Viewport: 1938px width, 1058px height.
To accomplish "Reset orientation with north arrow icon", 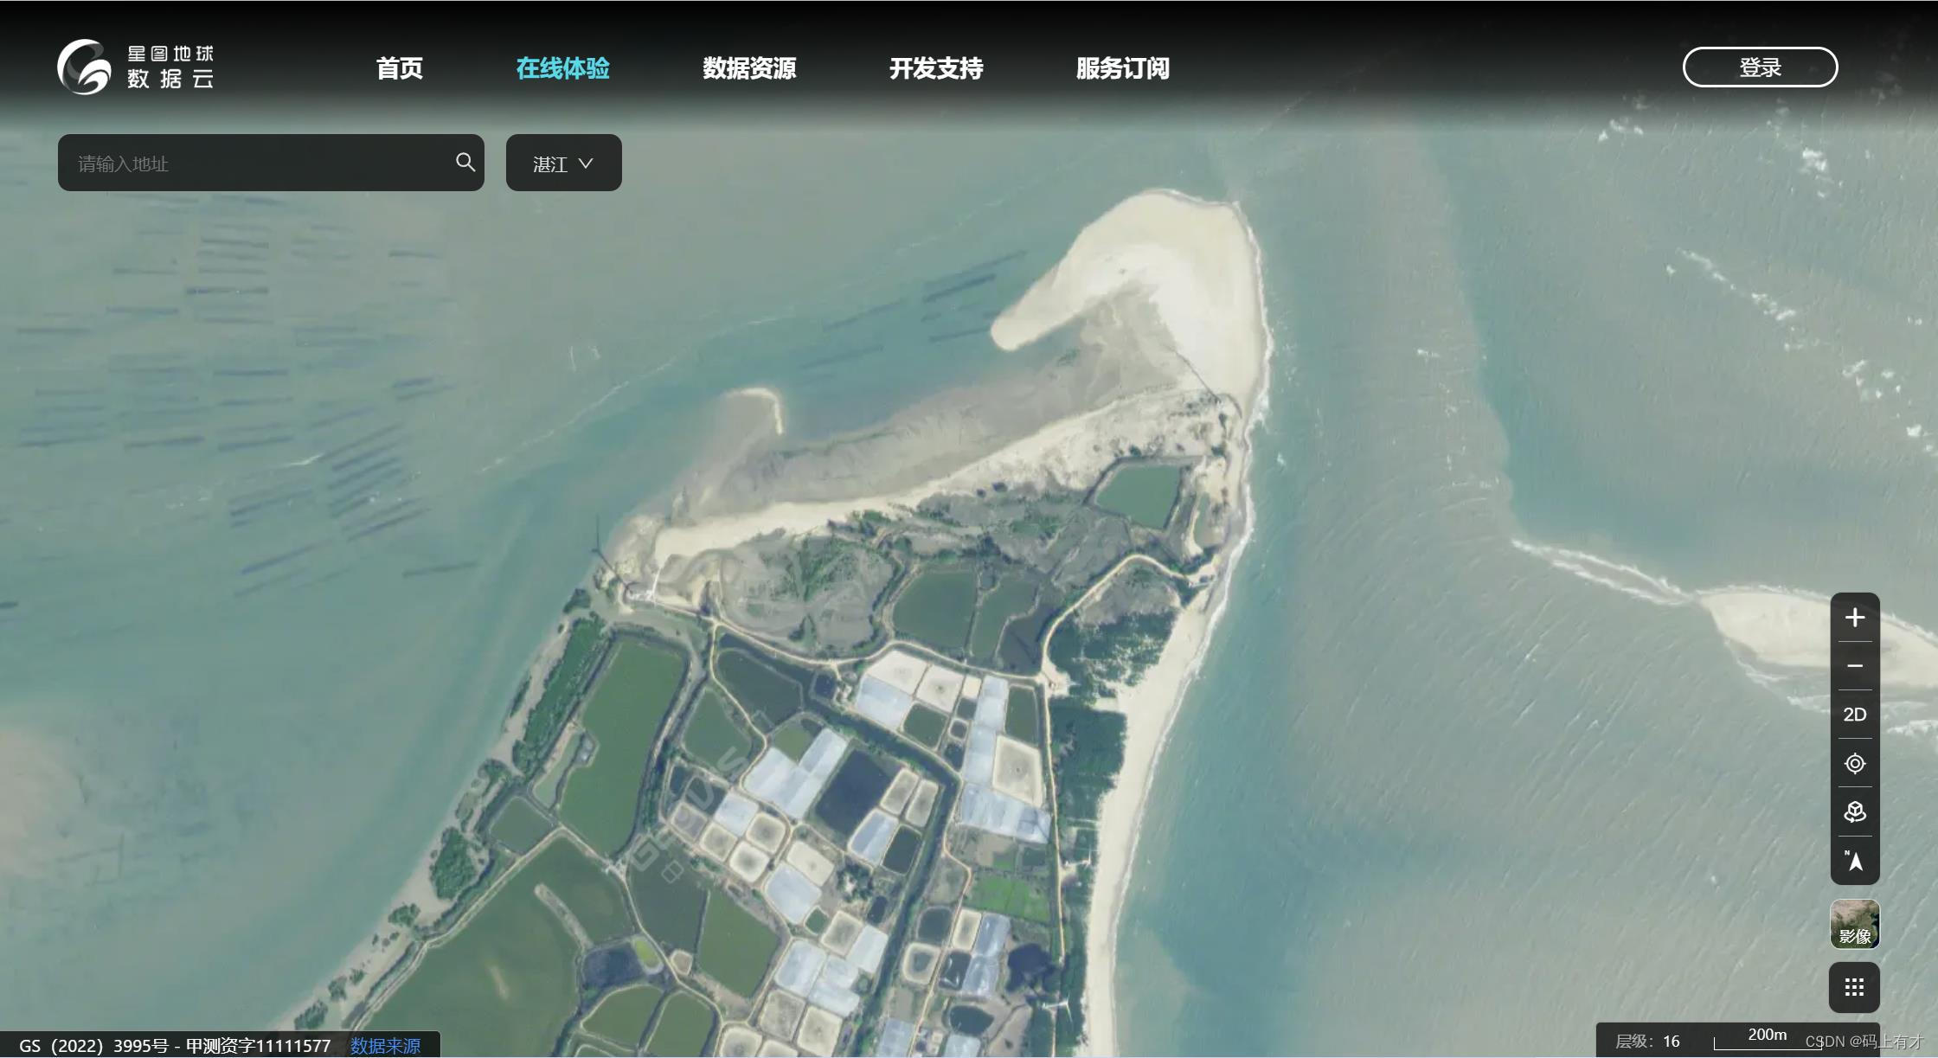I will (x=1854, y=861).
